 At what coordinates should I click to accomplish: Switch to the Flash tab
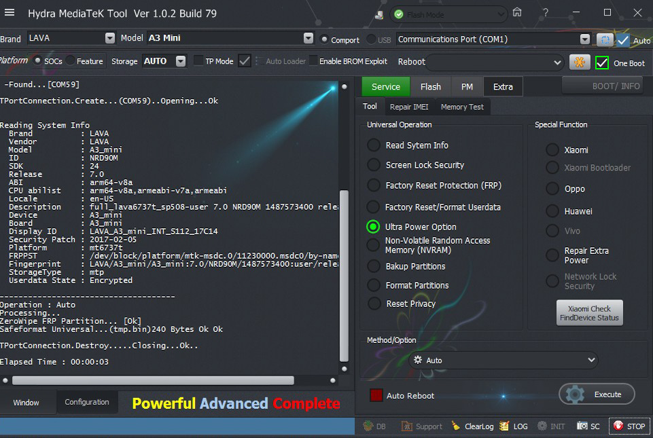click(x=431, y=87)
